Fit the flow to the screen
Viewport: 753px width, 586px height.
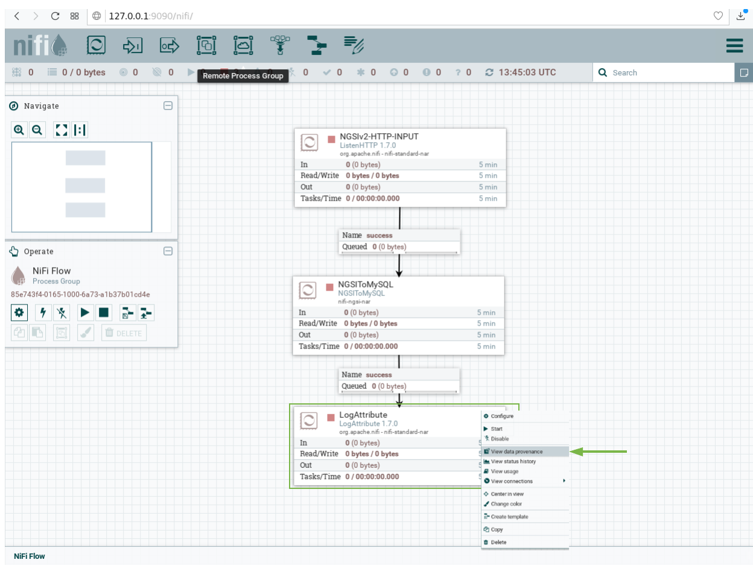click(62, 130)
